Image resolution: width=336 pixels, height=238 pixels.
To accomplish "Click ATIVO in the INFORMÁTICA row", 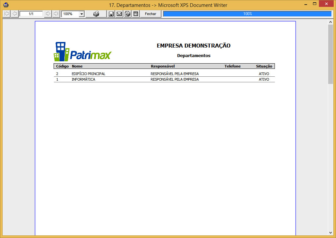I will pos(264,79).
